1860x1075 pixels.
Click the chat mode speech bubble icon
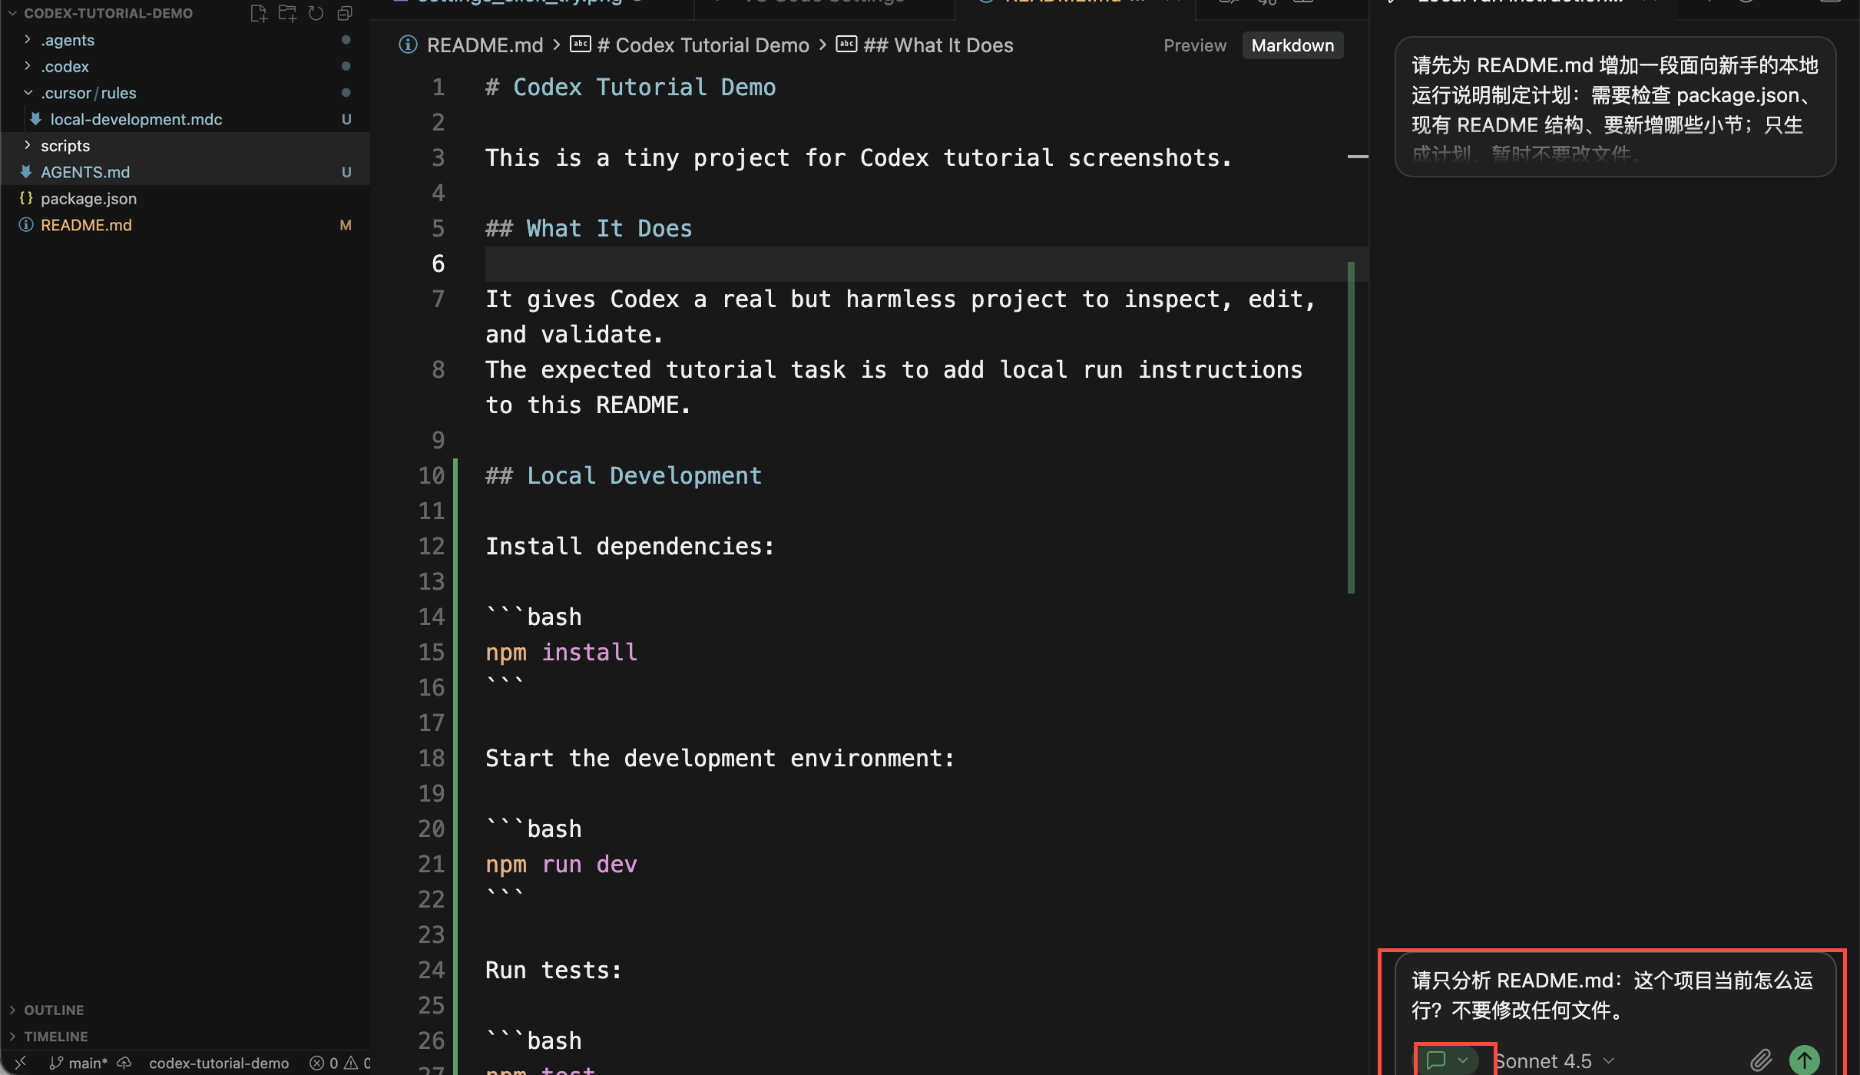click(1435, 1060)
